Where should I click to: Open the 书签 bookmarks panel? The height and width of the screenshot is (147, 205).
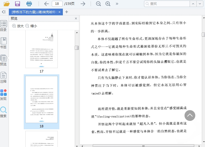pos(4,43)
